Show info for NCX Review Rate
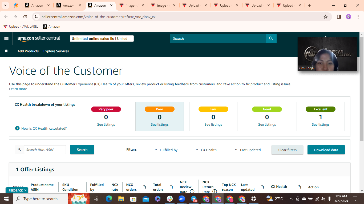This screenshot has height=204, width=364. tap(192, 192)
